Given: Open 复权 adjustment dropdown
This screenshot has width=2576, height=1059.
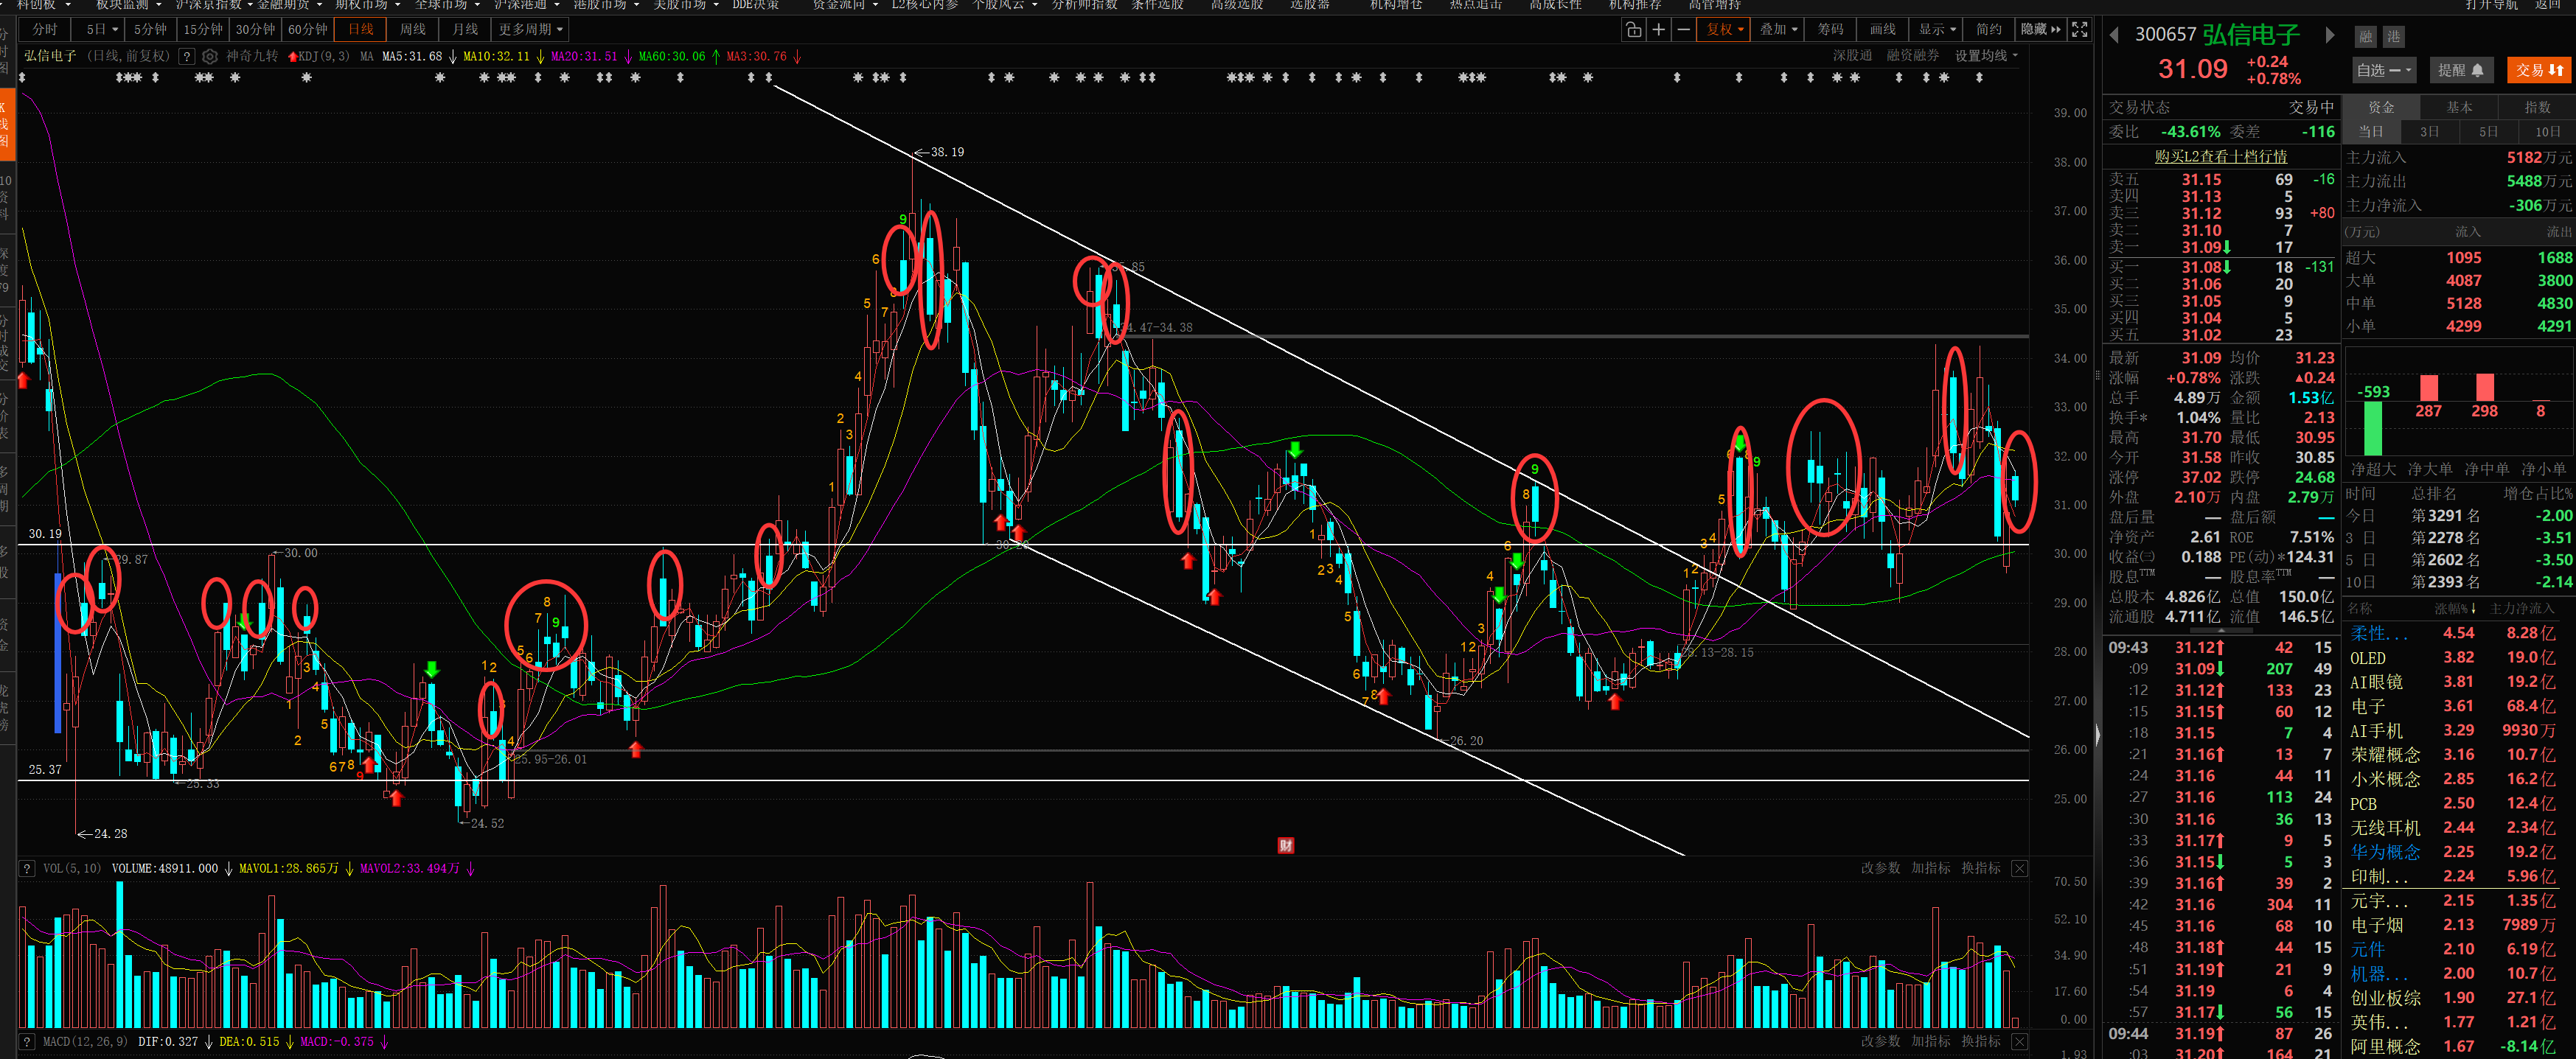Looking at the screenshot, I should tap(1725, 30).
